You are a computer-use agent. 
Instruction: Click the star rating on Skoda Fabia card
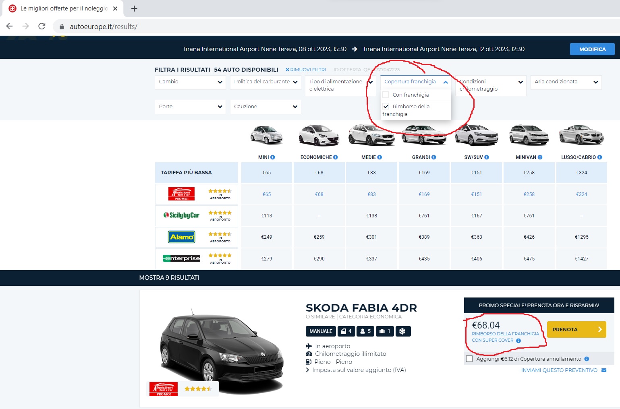198,388
